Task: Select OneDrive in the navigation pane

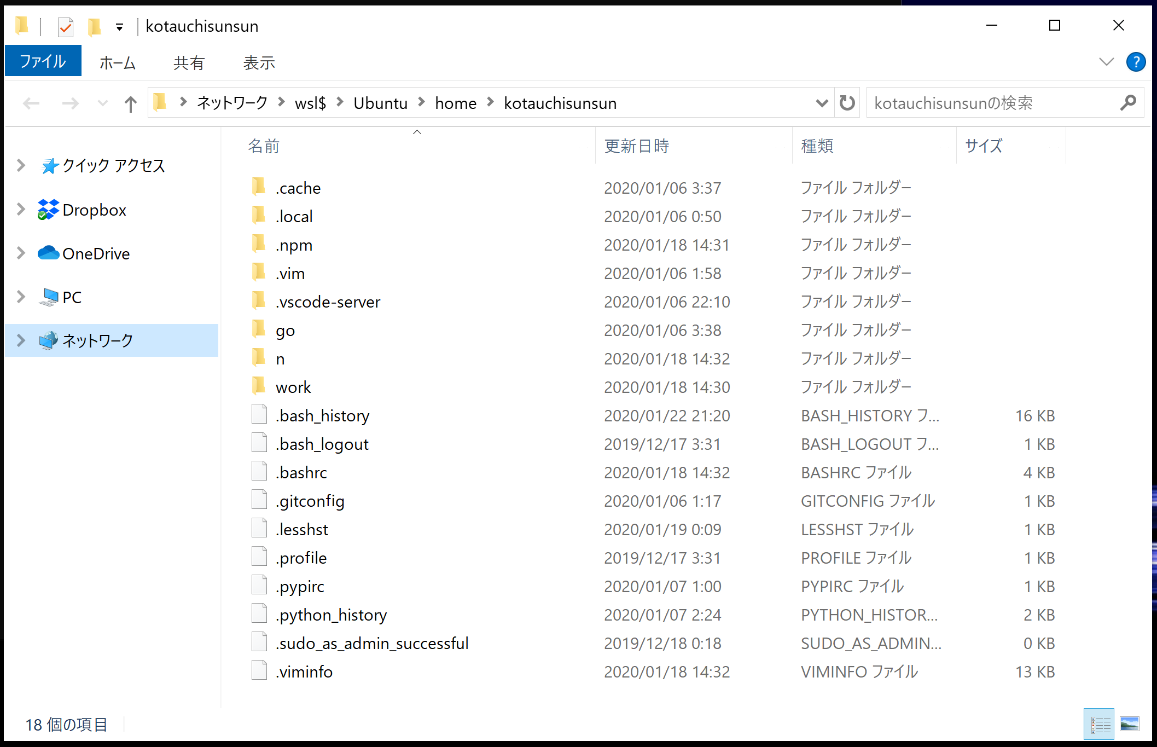Action: pyautogui.click(x=96, y=254)
